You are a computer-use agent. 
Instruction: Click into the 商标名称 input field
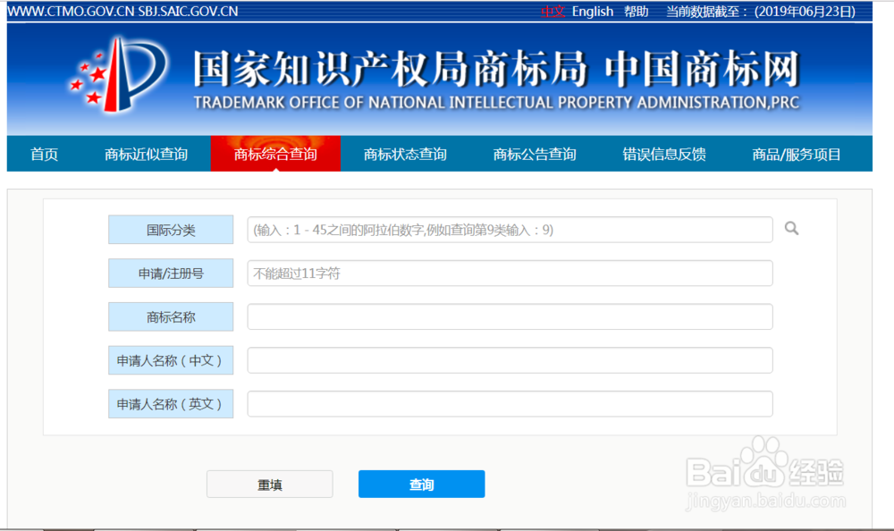coord(510,316)
